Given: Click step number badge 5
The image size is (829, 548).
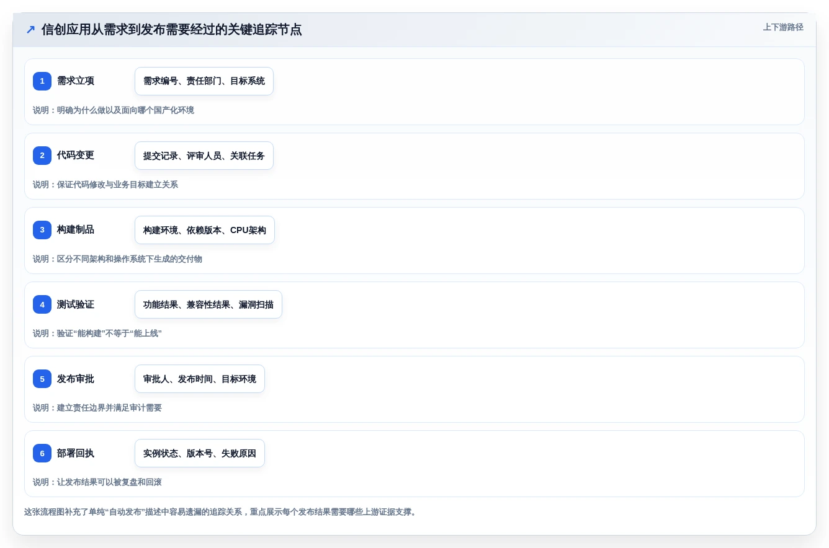Looking at the screenshot, I should (x=42, y=379).
